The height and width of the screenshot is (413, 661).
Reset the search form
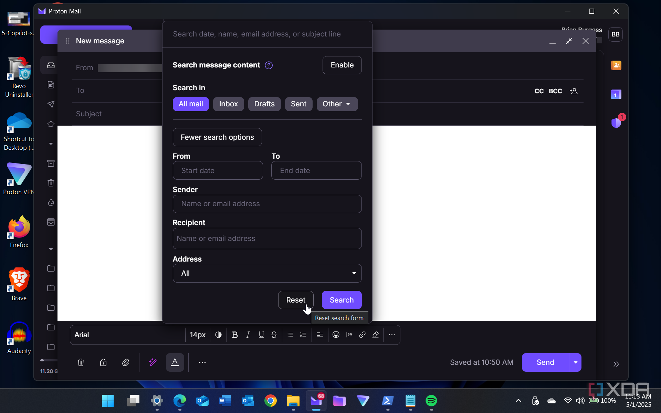coord(296,300)
